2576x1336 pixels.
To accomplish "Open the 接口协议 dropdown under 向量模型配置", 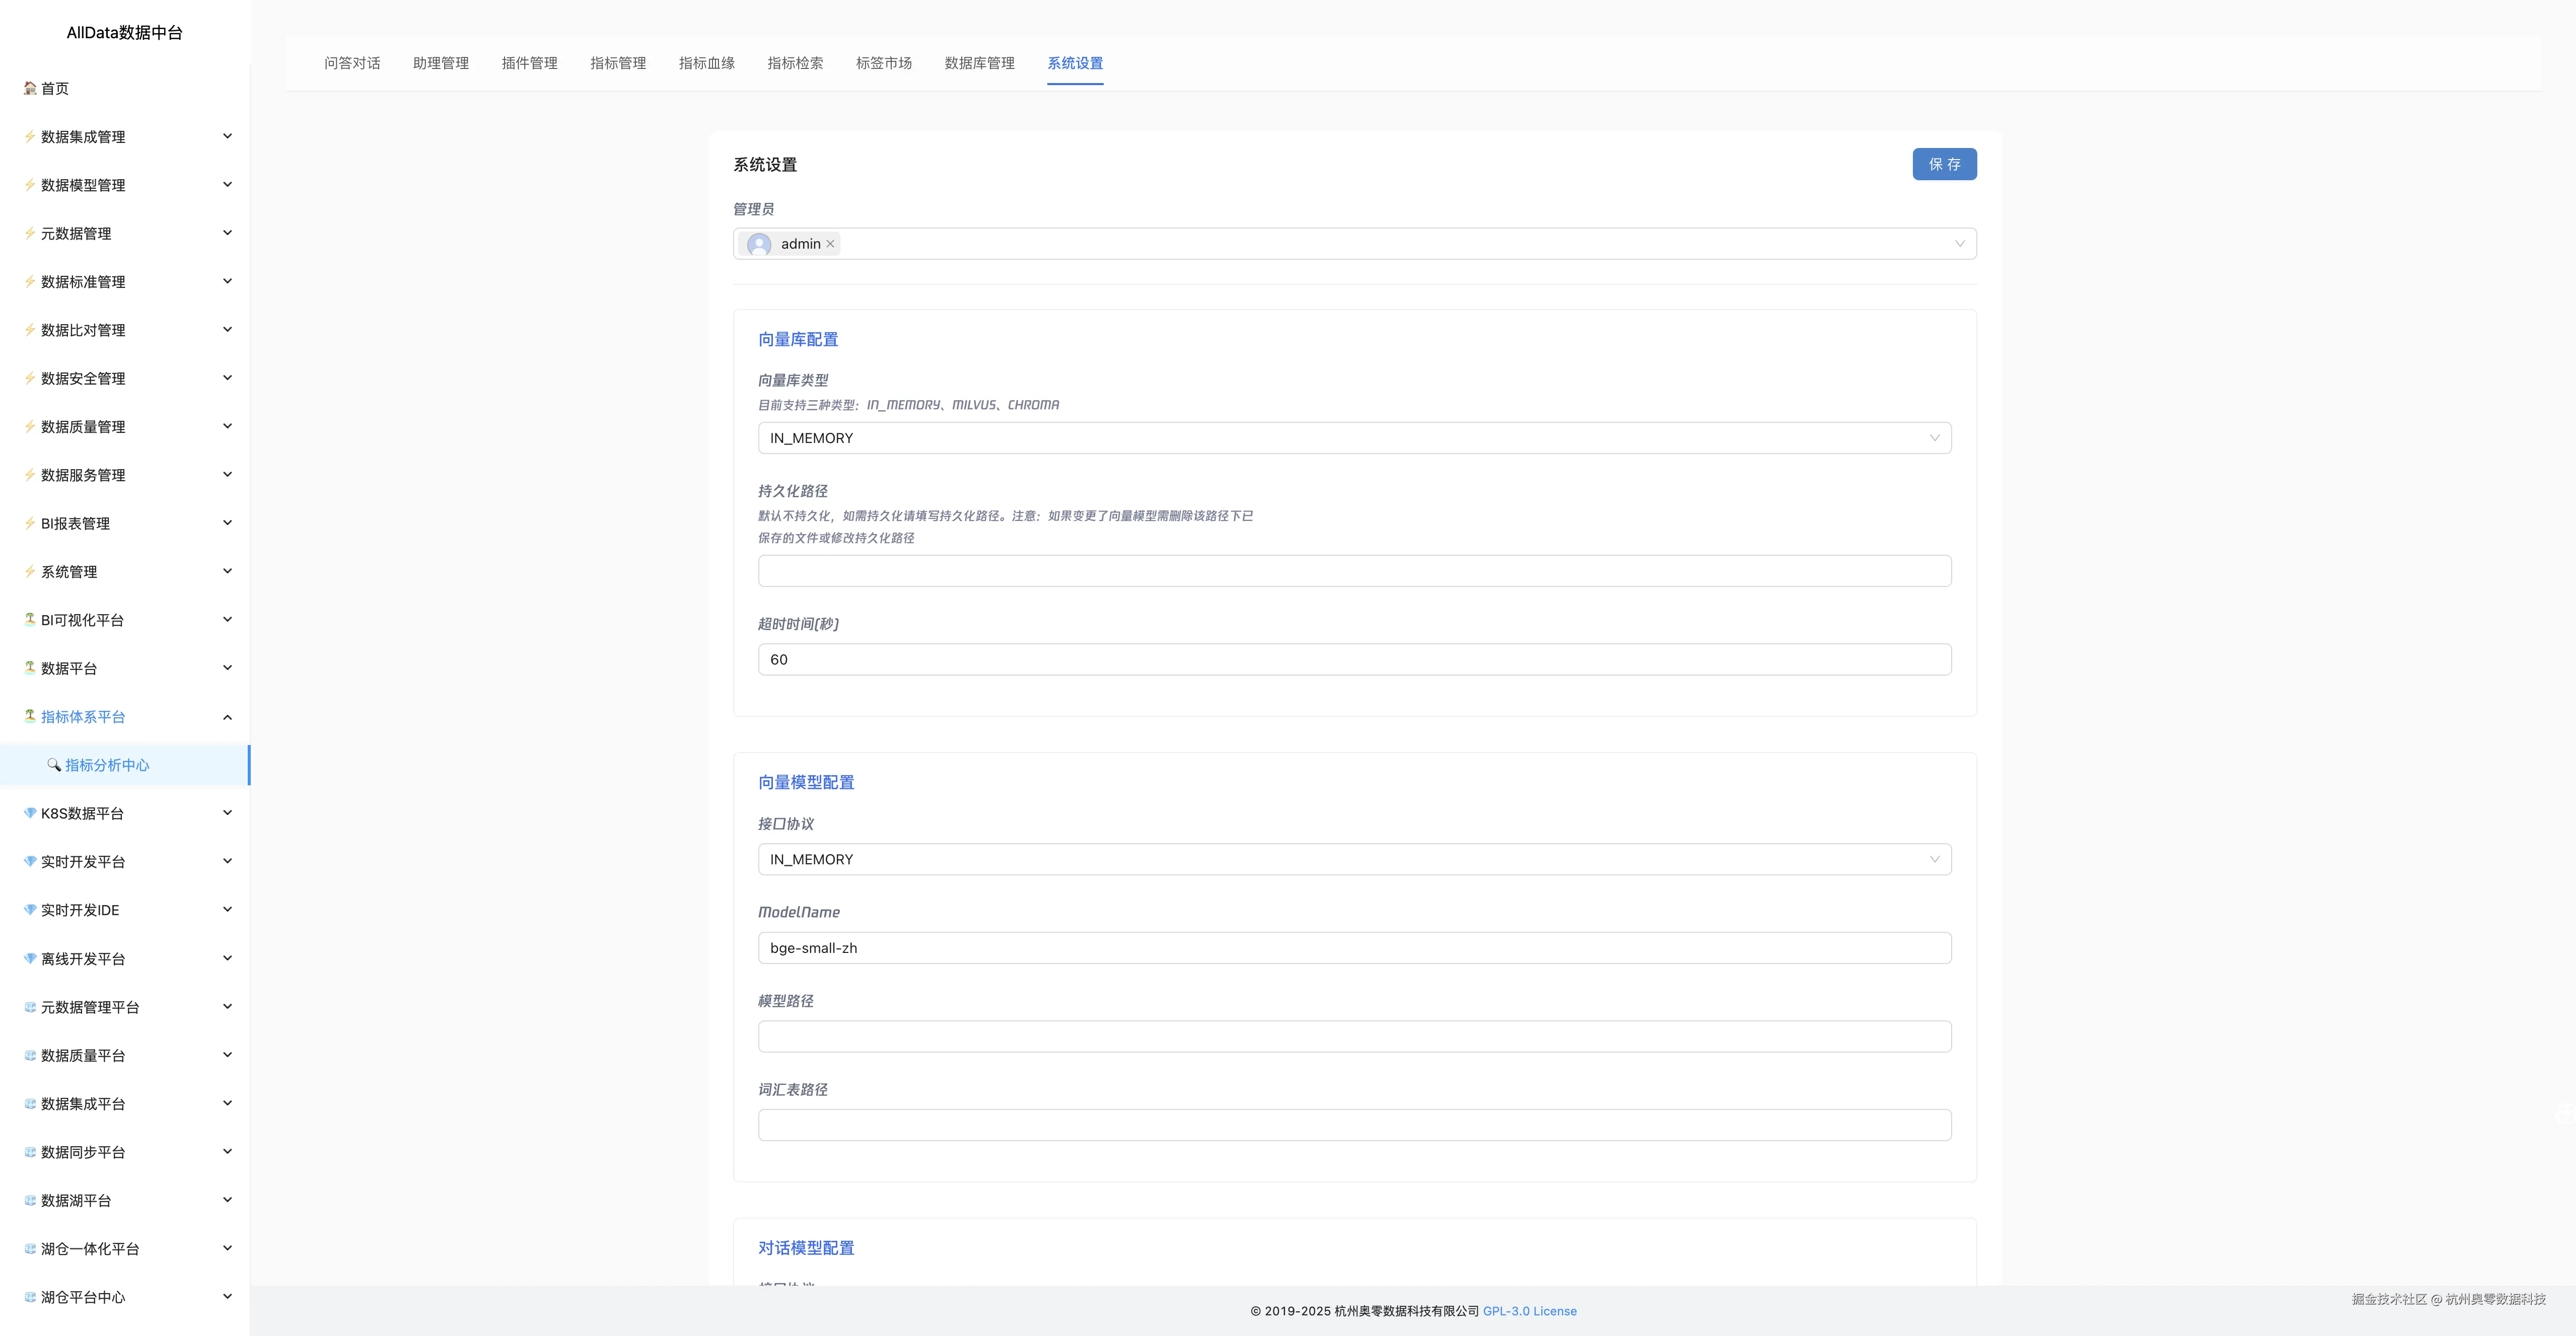I will (1354, 859).
